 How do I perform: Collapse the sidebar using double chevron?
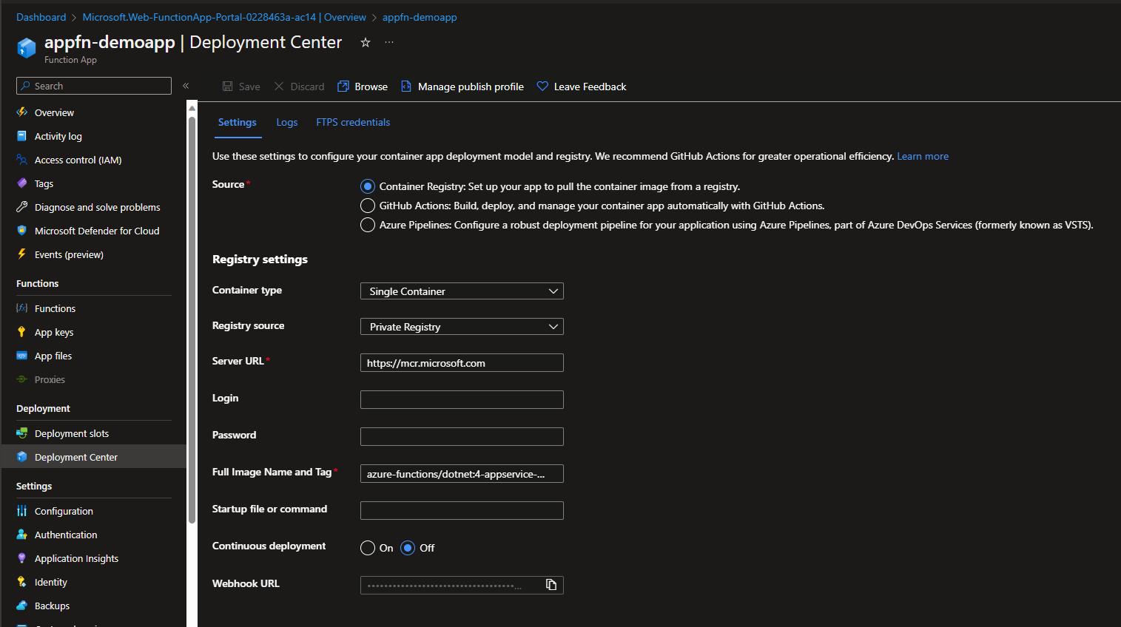click(186, 86)
